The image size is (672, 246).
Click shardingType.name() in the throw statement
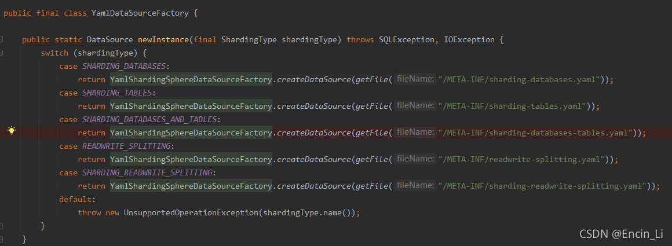point(306,212)
